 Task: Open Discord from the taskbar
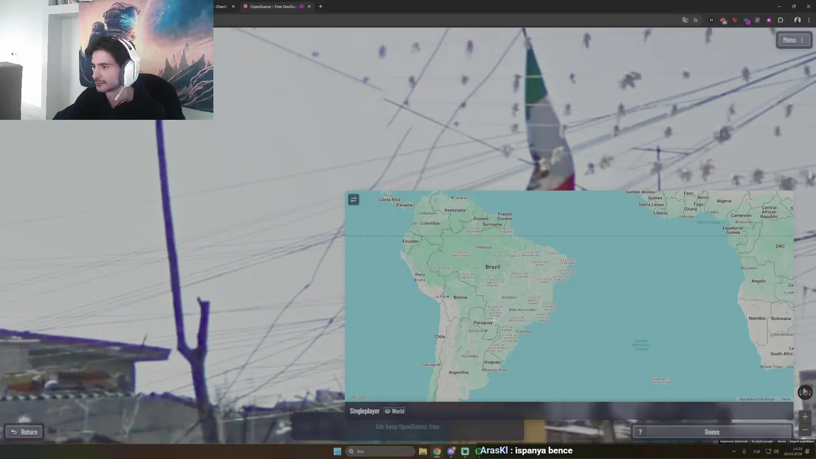pos(451,451)
